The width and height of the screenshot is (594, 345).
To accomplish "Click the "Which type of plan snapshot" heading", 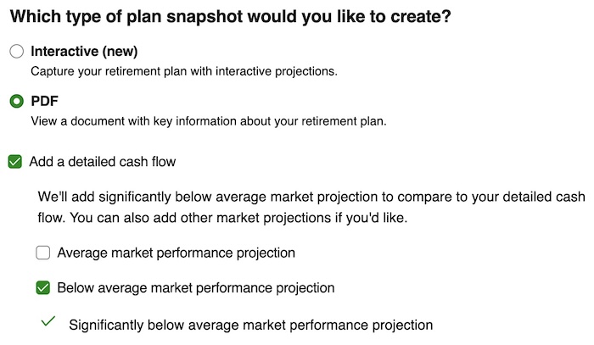I will [229, 16].
